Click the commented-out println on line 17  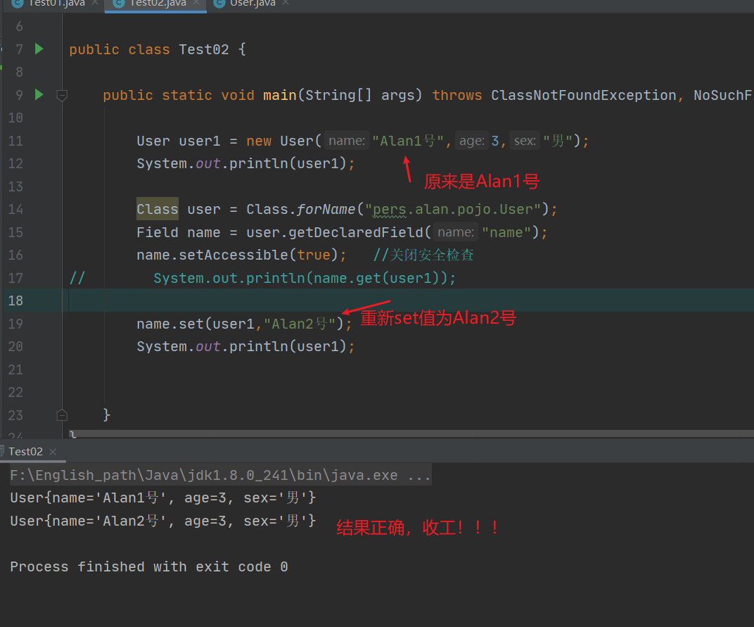pos(305,278)
